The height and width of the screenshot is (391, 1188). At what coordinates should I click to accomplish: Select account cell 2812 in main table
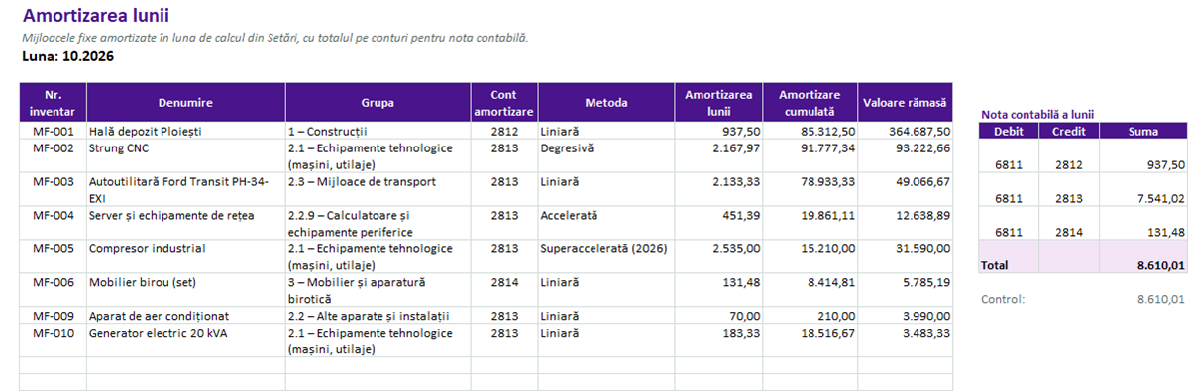(504, 131)
